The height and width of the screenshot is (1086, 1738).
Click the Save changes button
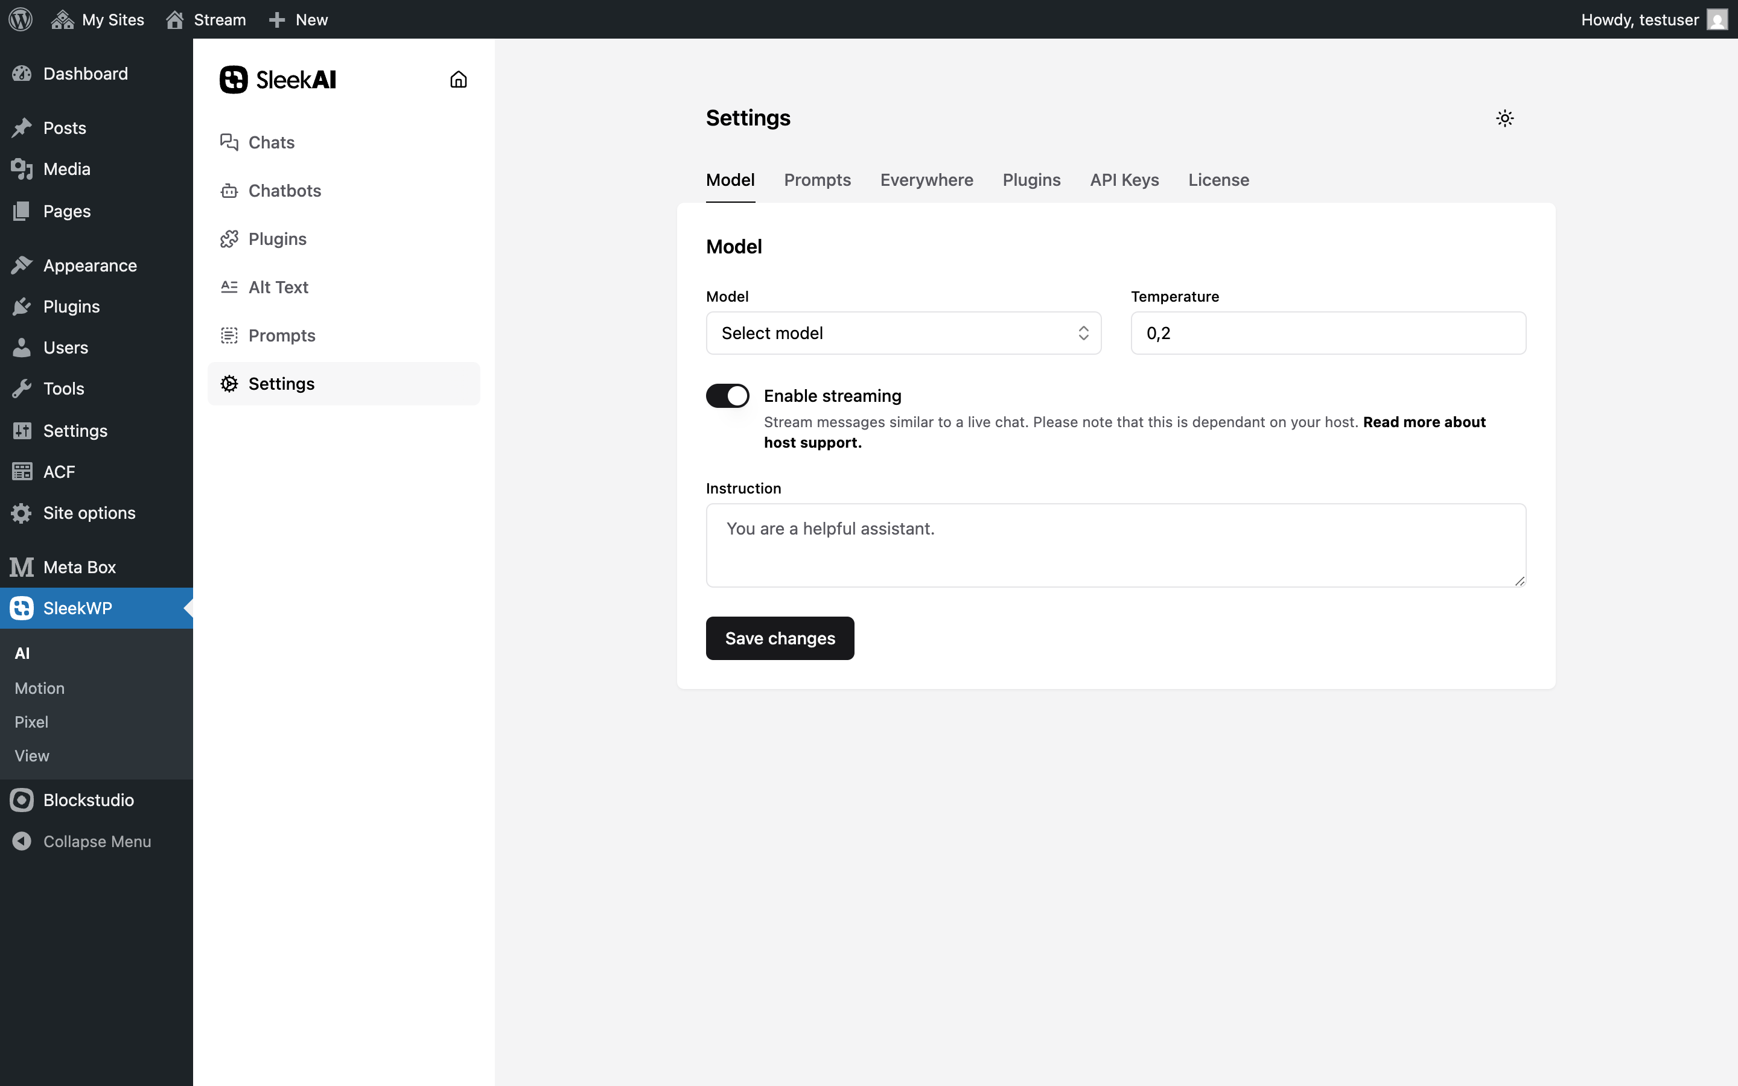click(x=780, y=638)
